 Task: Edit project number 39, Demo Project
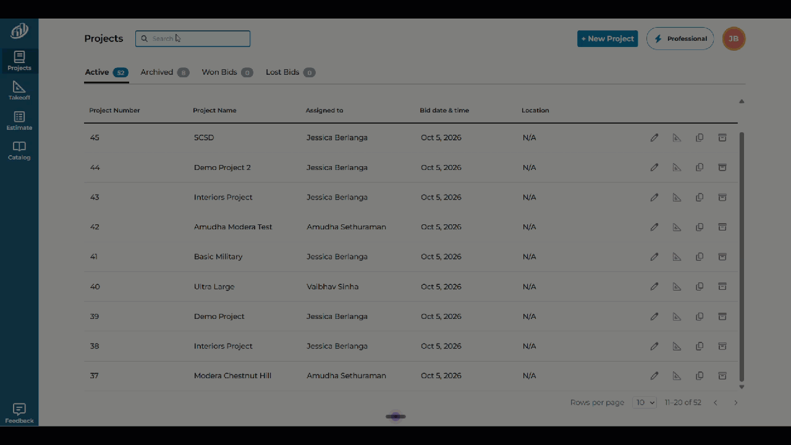point(654,316)
